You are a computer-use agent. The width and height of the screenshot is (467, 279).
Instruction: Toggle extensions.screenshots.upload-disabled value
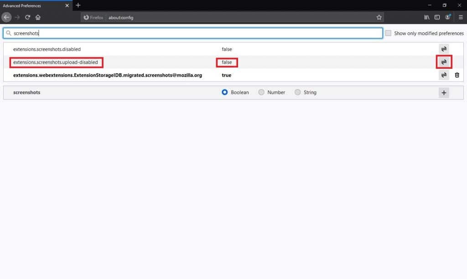(444, 62)
